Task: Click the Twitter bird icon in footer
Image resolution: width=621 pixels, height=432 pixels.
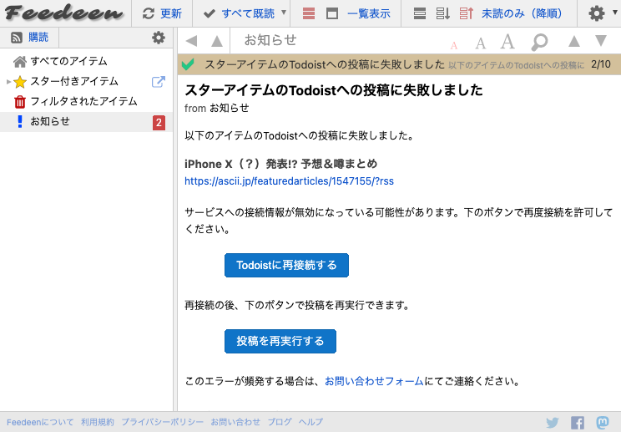Action: click(552, 423)
